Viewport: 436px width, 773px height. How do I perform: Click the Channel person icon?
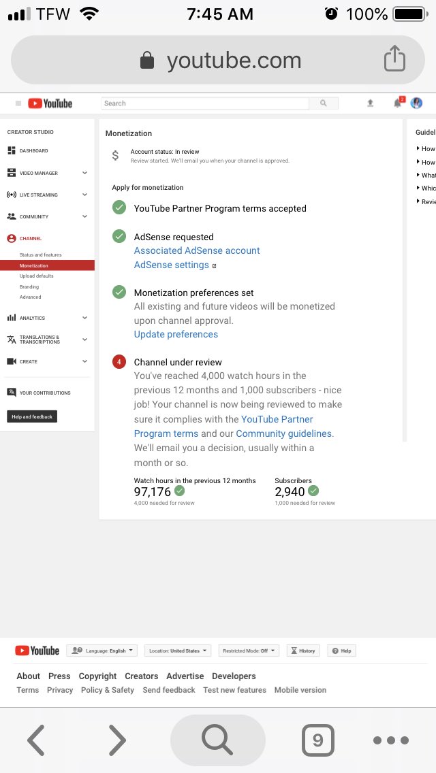coord(12,239)
